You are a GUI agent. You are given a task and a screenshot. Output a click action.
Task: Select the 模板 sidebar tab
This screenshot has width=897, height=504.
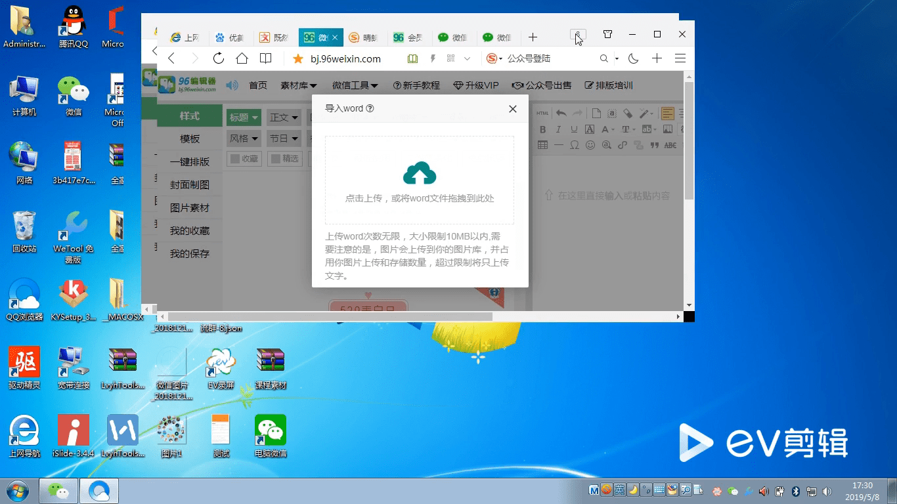190,139
